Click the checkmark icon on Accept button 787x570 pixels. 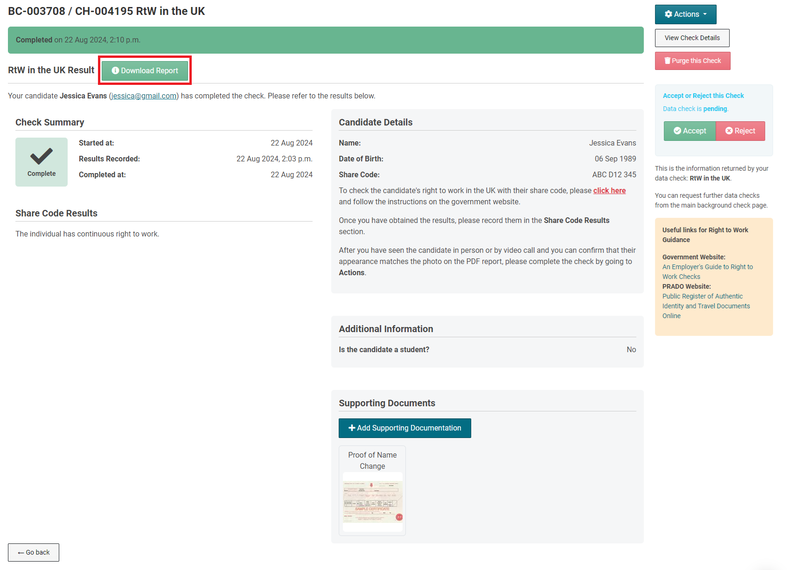click(x=677, y=131)
